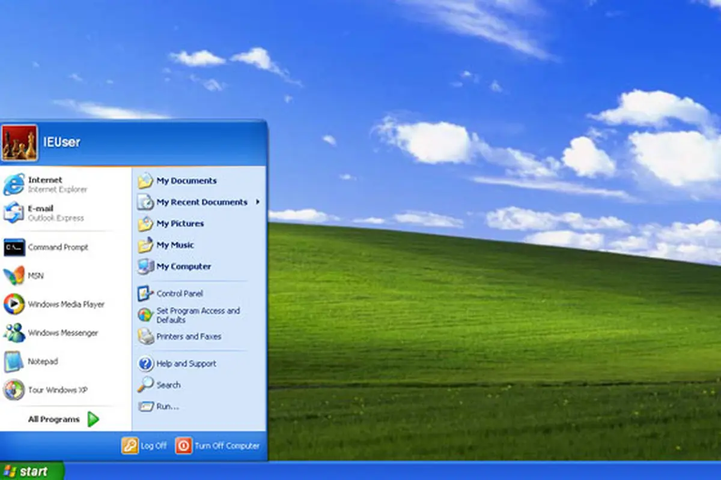Image resolution: width=721 pixels, height=480 pixels.
Task: Select the Control Panel label
Action: (180, 293)
